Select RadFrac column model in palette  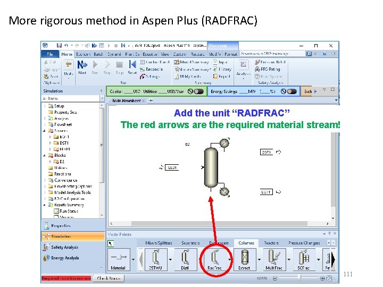point(214,259)
